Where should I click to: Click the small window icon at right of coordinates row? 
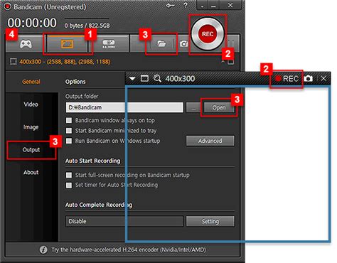pyautogui.click(x=231, y=62)
